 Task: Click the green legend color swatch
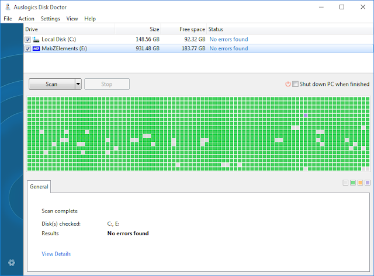pos(353,183)
